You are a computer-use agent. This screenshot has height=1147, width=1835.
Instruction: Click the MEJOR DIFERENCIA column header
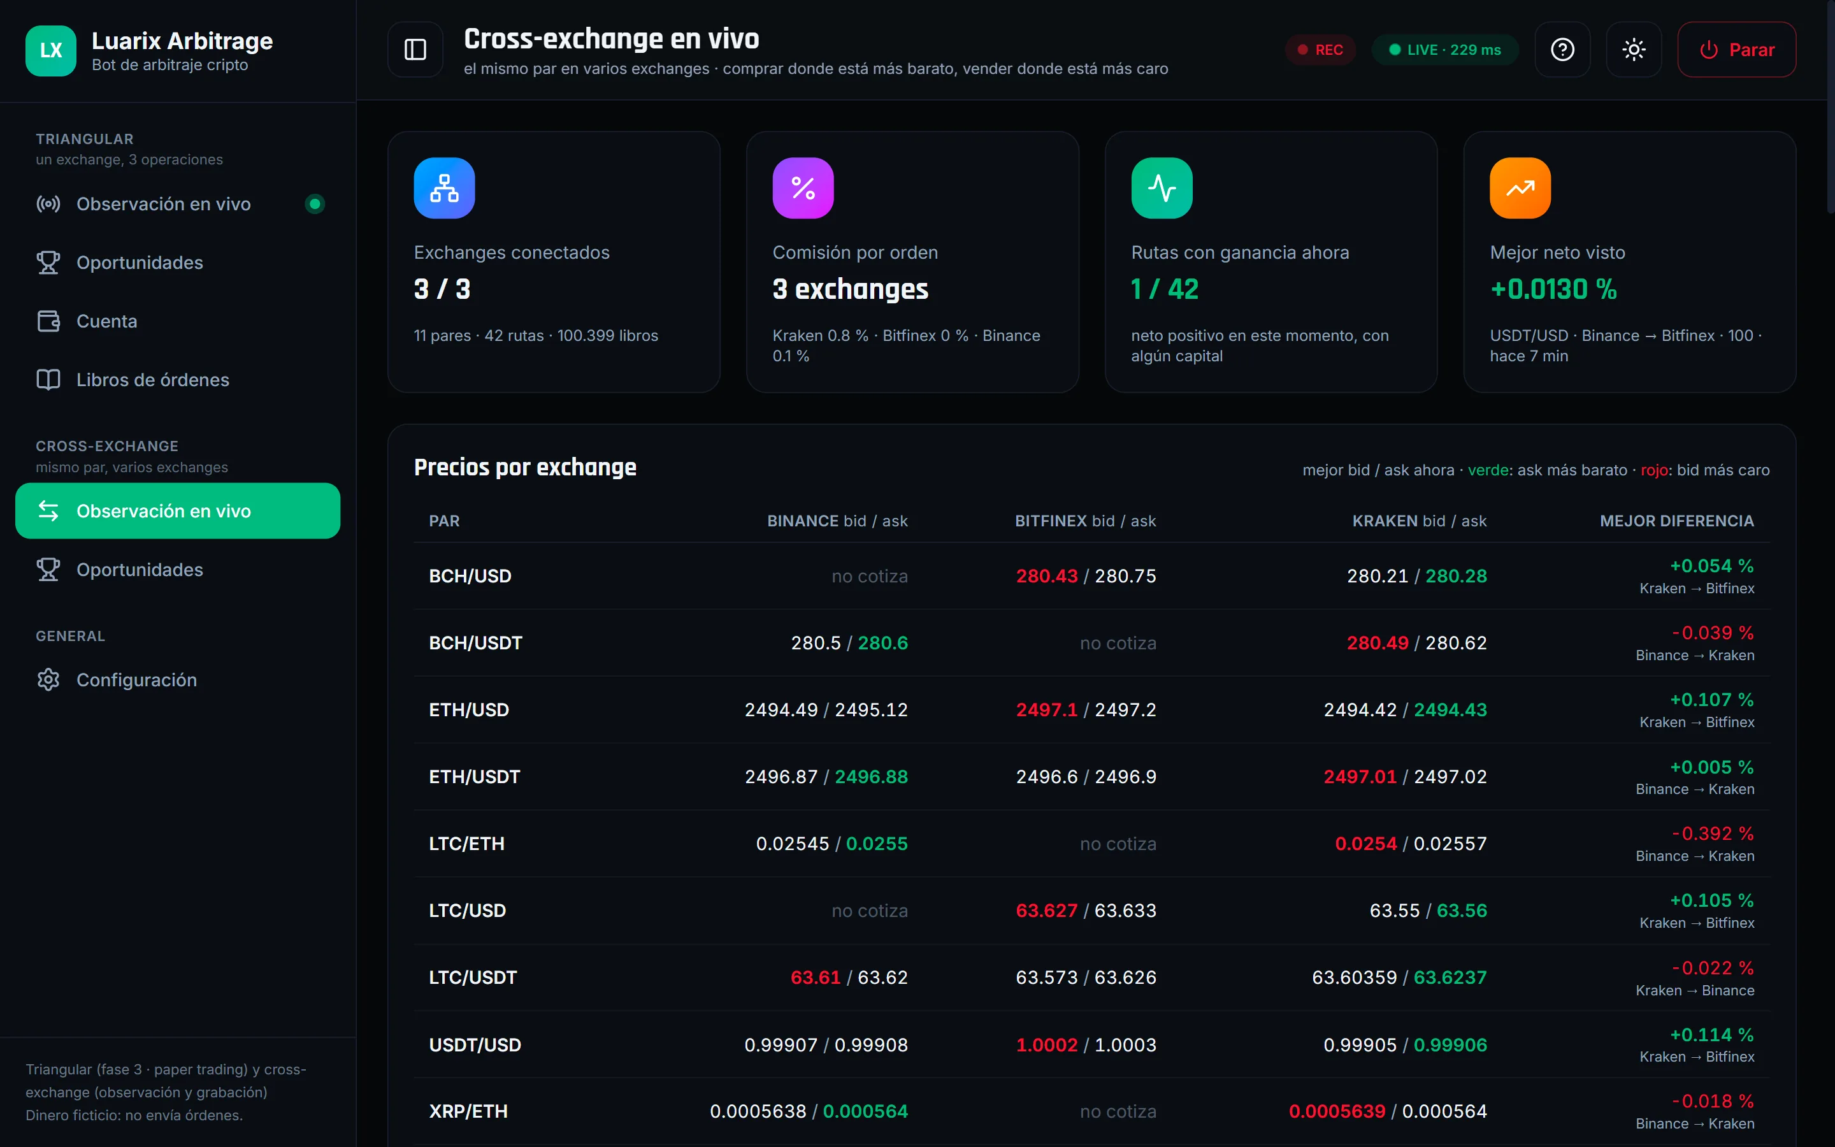point(1676,521)
